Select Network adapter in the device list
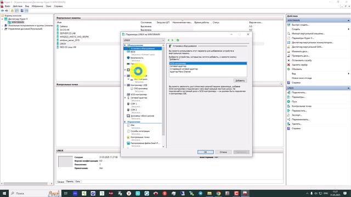Image resolution: width=351 pixels, height=197 pixels. (208, 66)
